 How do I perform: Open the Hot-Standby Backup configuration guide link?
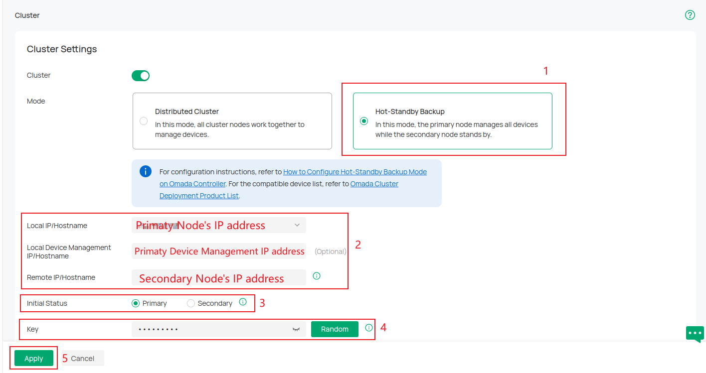click(x=354, y=171)
